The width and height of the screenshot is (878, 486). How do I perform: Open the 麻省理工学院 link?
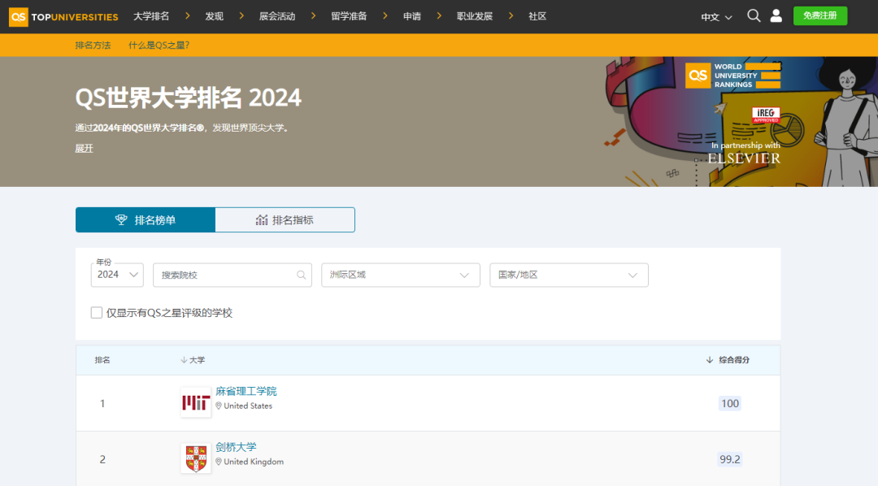tap(246, 391)
